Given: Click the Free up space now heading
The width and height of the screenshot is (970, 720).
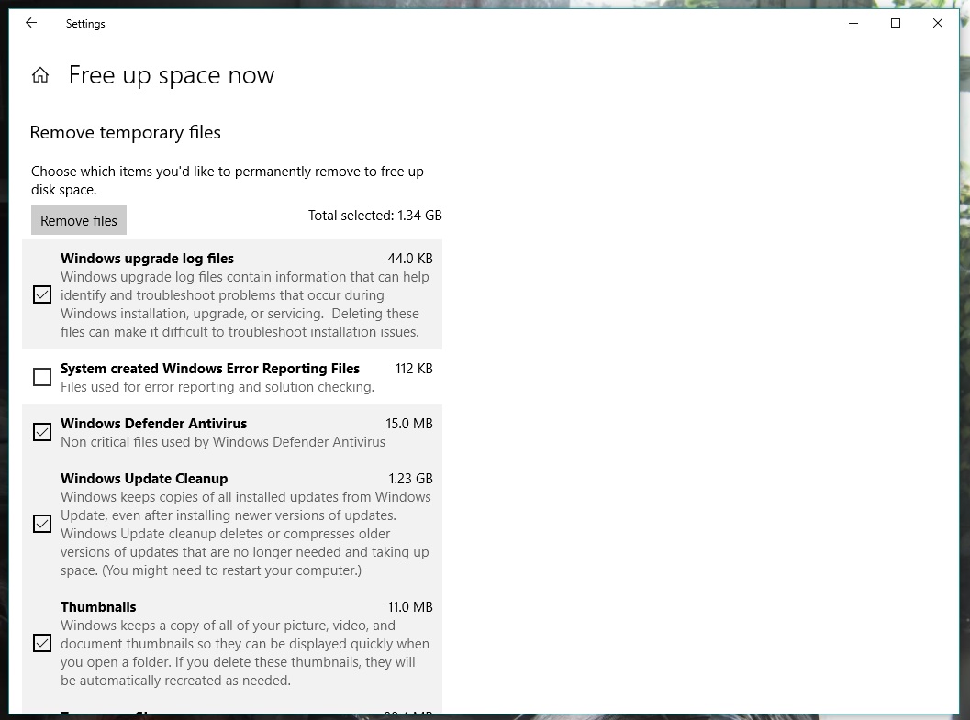Looking at the screenshot, I should tap(172, 76).
